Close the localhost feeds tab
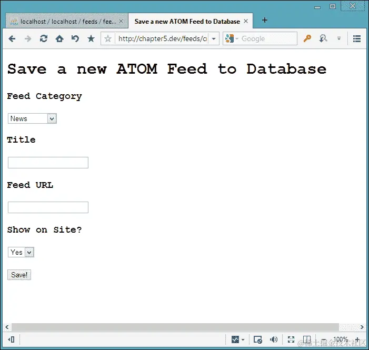 tap(121, 22)
